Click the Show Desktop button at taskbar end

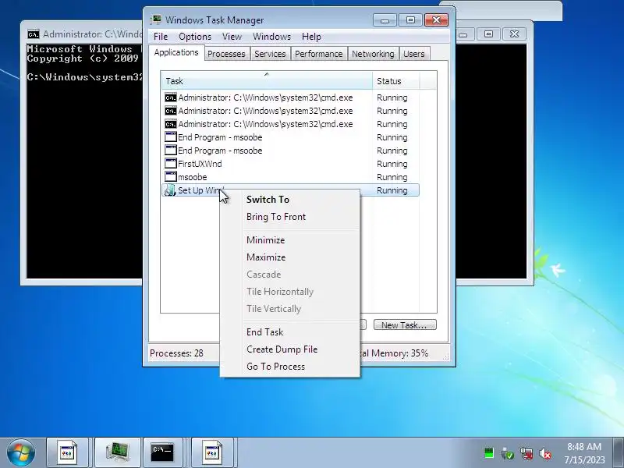point(619,452)
